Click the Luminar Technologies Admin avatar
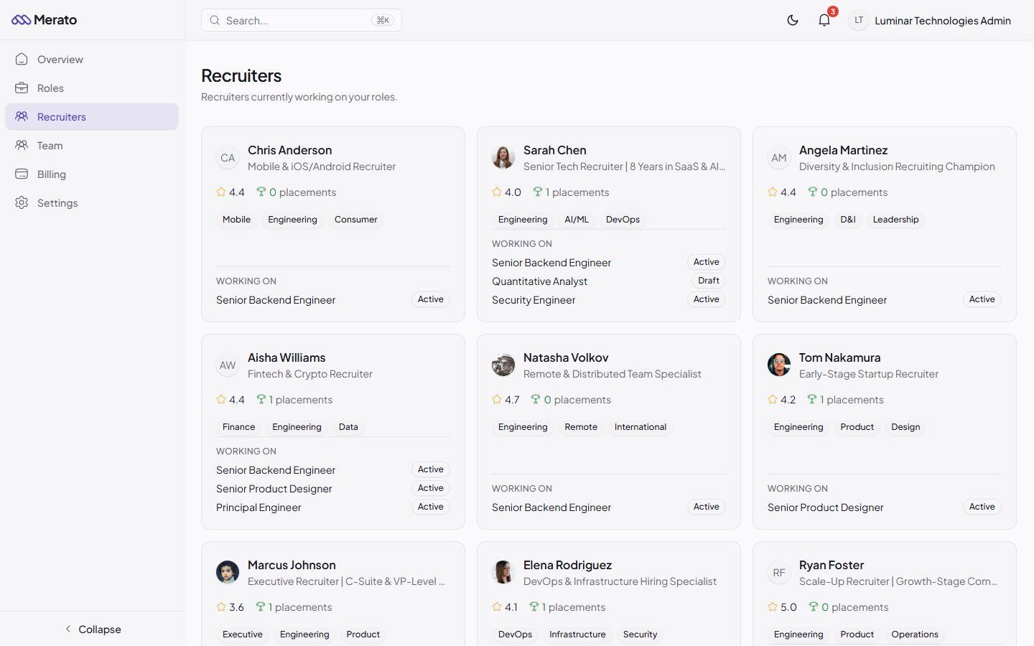Screen dimensions: 1034x646 pos(859,20)
